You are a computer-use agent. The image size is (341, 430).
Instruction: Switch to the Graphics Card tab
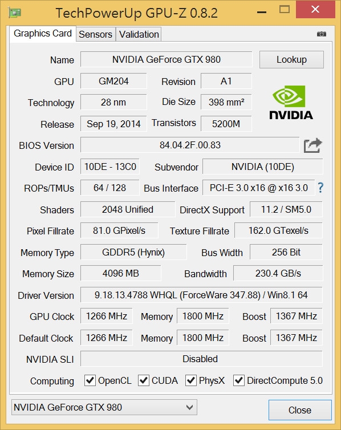pyautogui.click(x=43, y=34)
